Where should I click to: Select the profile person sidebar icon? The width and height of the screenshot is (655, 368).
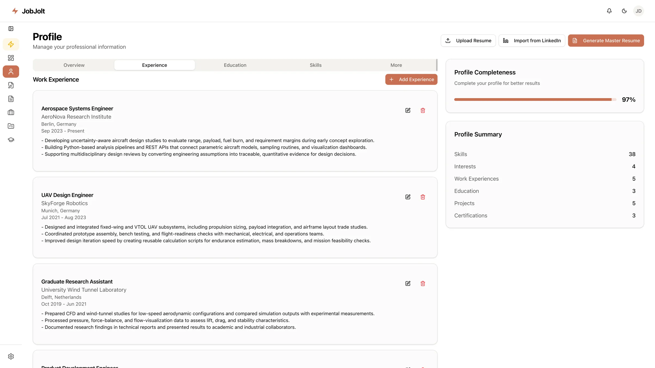[11, 71]
